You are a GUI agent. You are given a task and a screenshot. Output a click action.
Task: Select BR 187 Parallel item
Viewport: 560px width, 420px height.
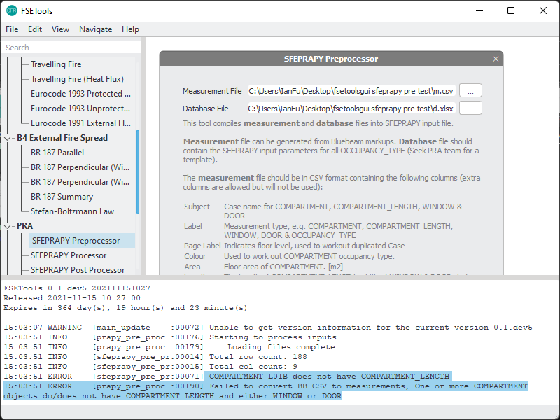point(57,153)
